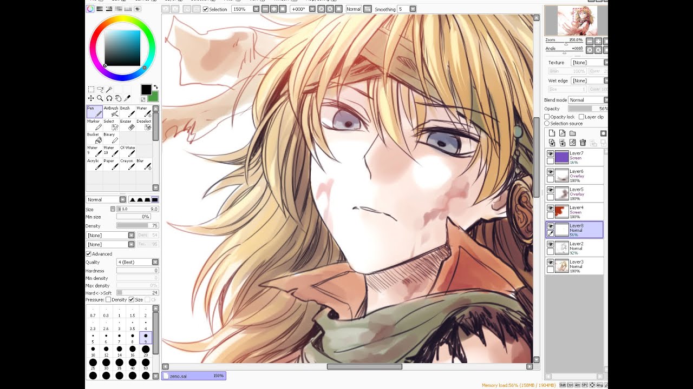Activate the rotate canvas tool
This screenshot has width=693, height=389.
coord(109,98)
